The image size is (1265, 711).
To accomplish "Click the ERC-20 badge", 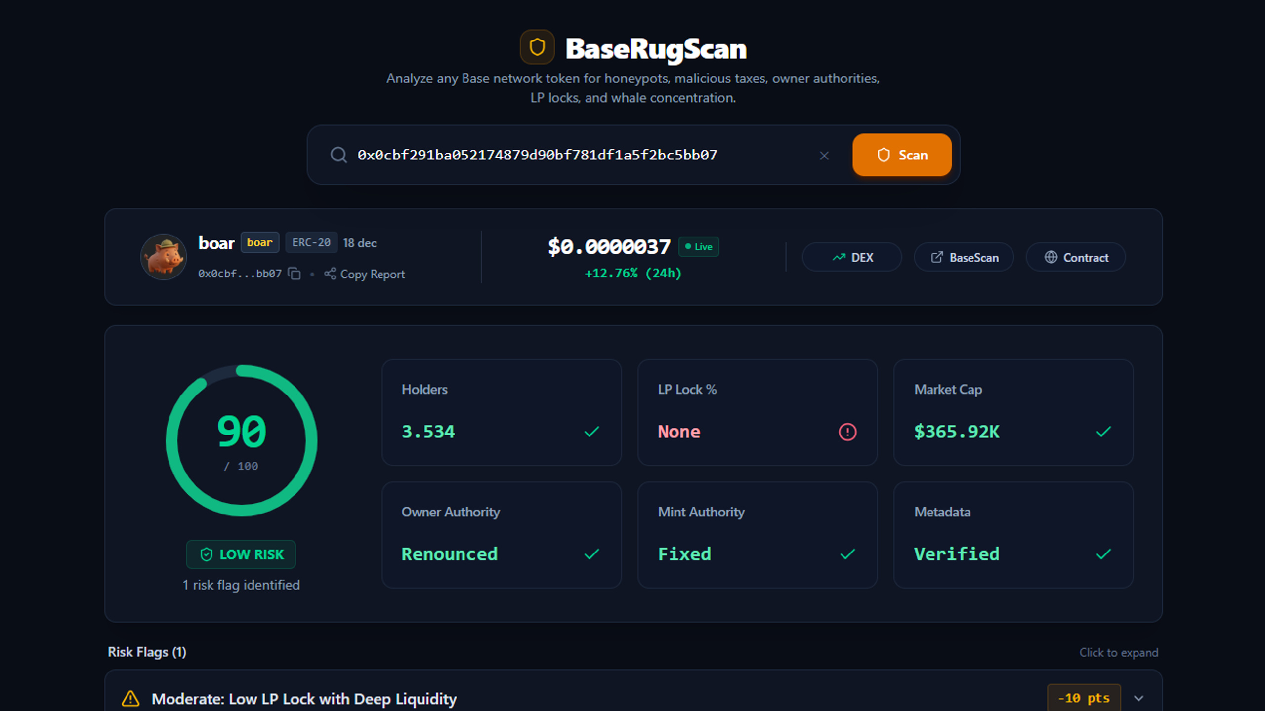I will pos(311,242).
